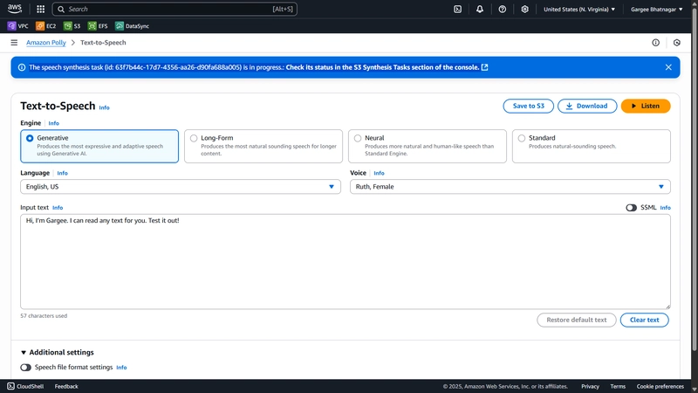Viewport: 698px width, 393px height.
Task: Dismiss the speech synthesis task banner
Action: (668, 67)
